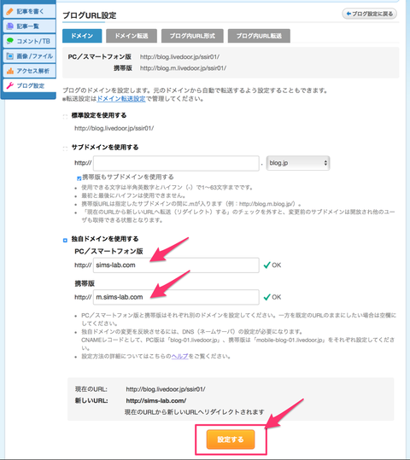Screen dimensions: 410x460
Task: Open the 記事一覧 document icon
Action: point(10,26)
